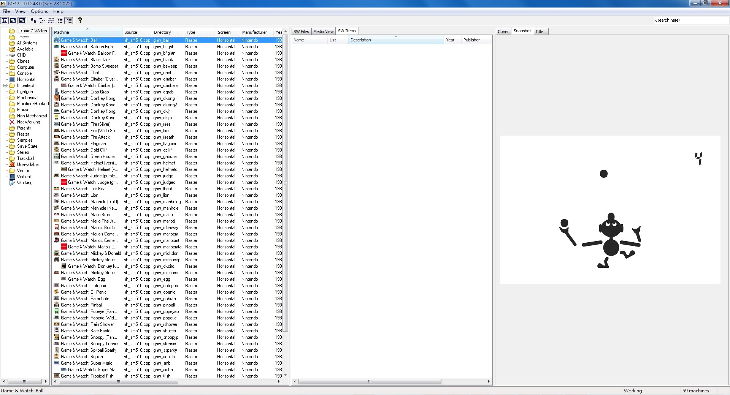Switch to the Snapshot tab

point(522,31)
